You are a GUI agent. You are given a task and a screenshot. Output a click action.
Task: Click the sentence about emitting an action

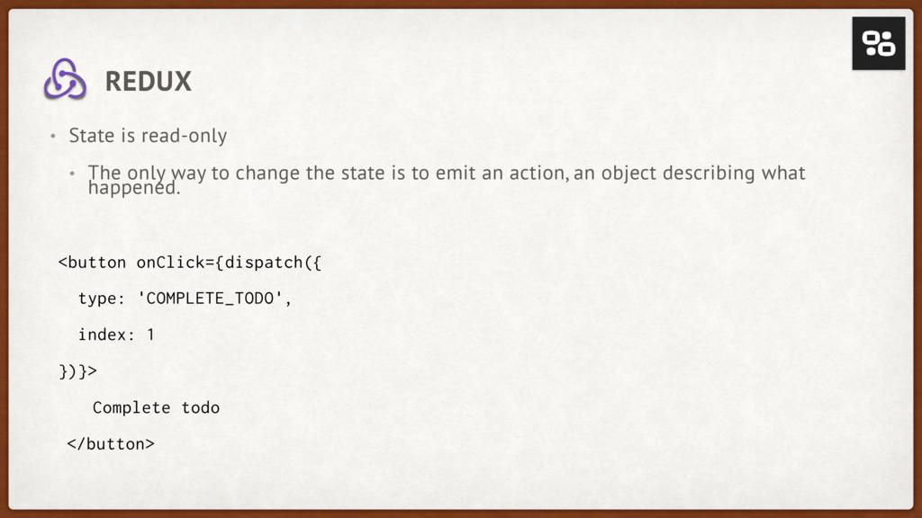[447, 179]
